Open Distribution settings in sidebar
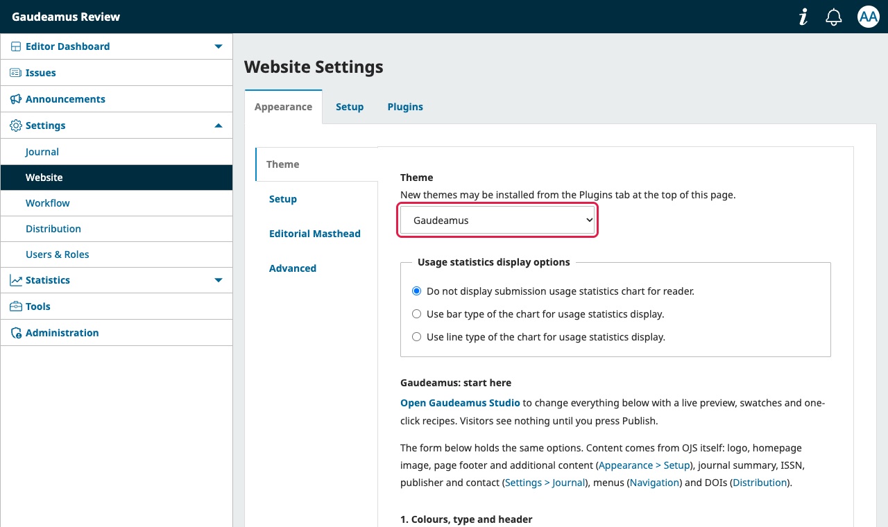This screenshot has height=527, width=888. pos(117,229)
